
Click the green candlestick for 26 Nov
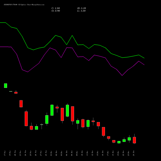point(36,128)
